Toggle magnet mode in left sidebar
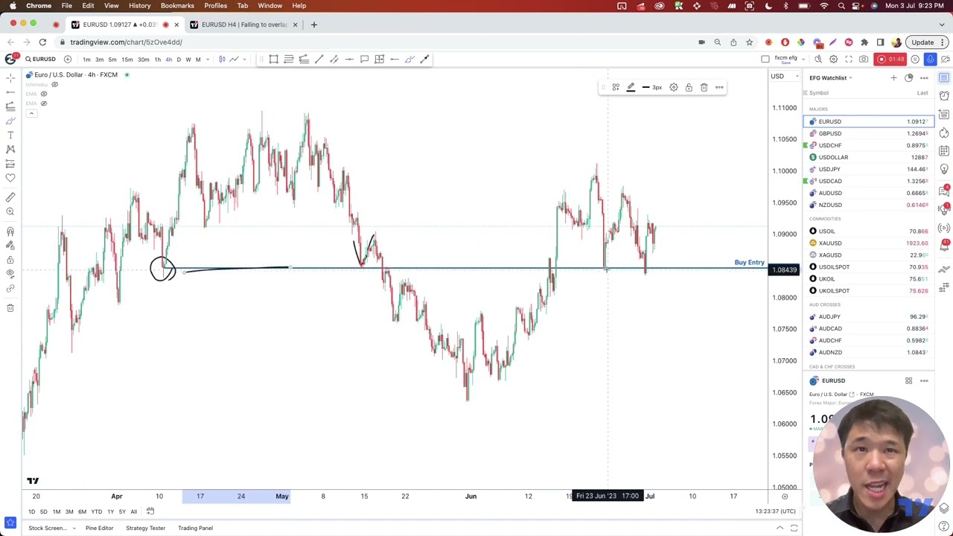Viewport: 953px width, 536px height. 10,231
